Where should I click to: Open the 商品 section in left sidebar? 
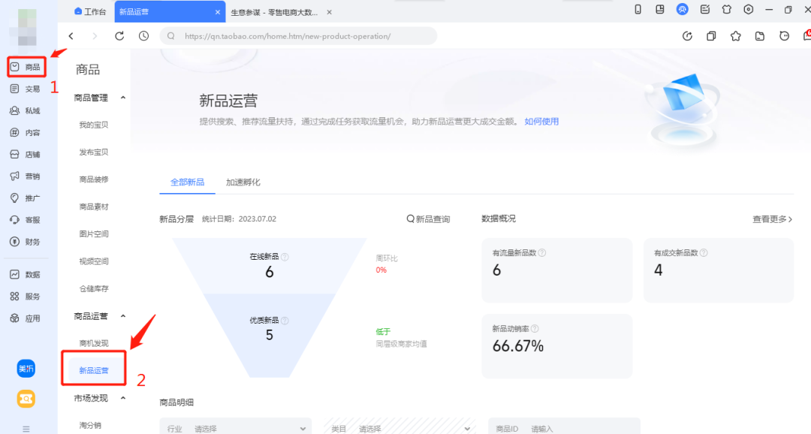click(26, 67)
